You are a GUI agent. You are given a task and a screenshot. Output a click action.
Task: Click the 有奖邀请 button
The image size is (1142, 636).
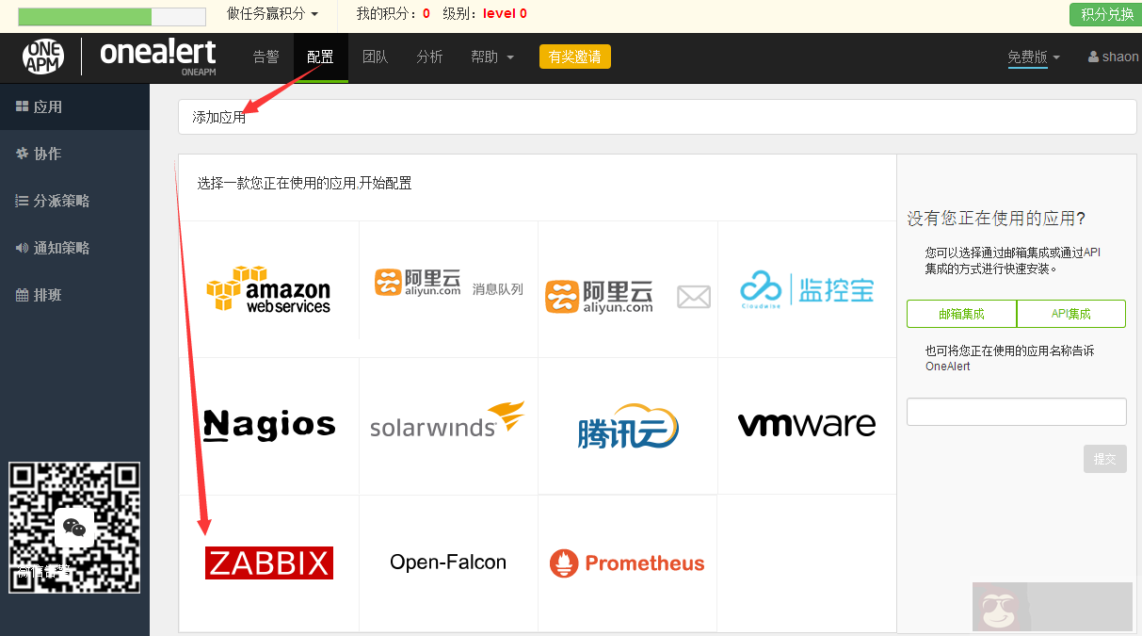pyautogui.click(x=574, y=57)
